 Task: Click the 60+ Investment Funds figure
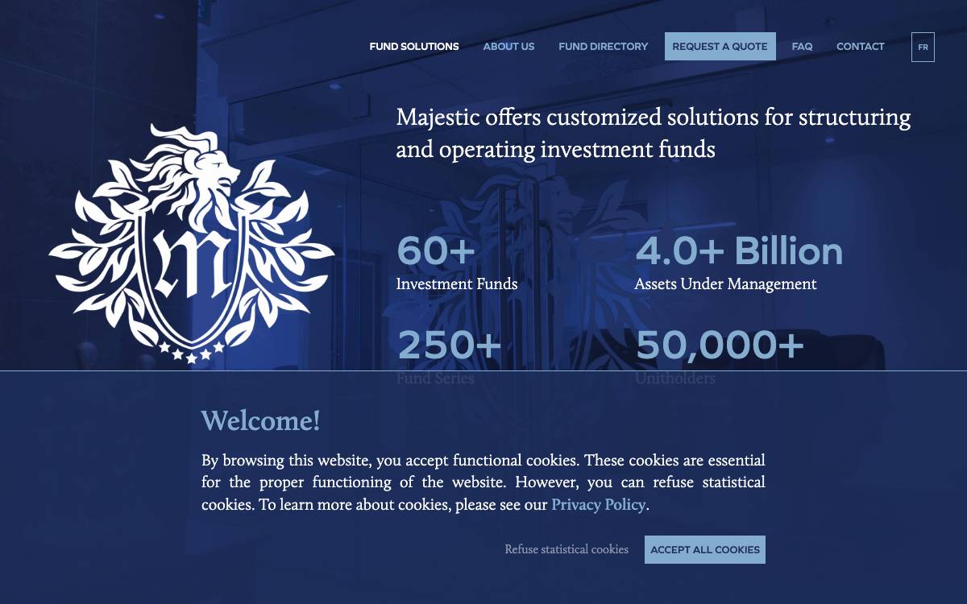pos(436,250)
